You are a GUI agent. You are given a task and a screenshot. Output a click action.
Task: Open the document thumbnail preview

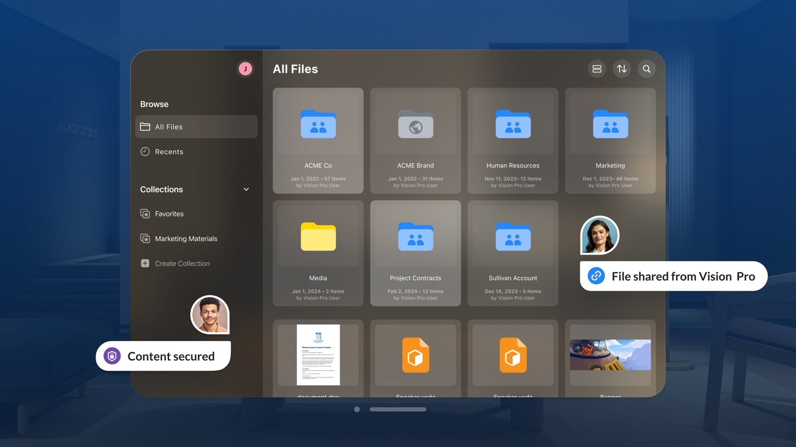tap(318, 355)
